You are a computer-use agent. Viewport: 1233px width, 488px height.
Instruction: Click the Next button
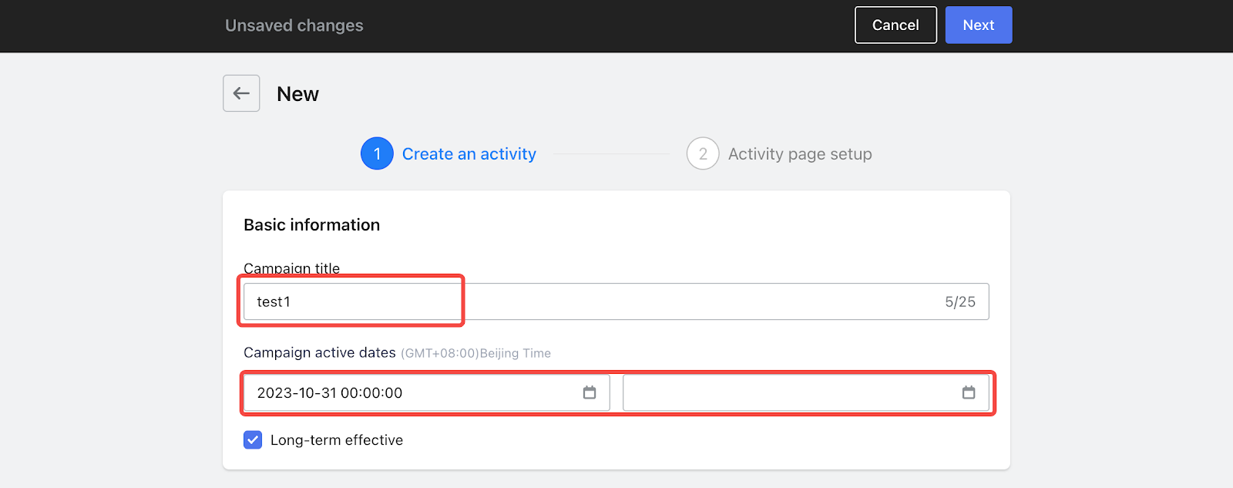click(979, 25)
